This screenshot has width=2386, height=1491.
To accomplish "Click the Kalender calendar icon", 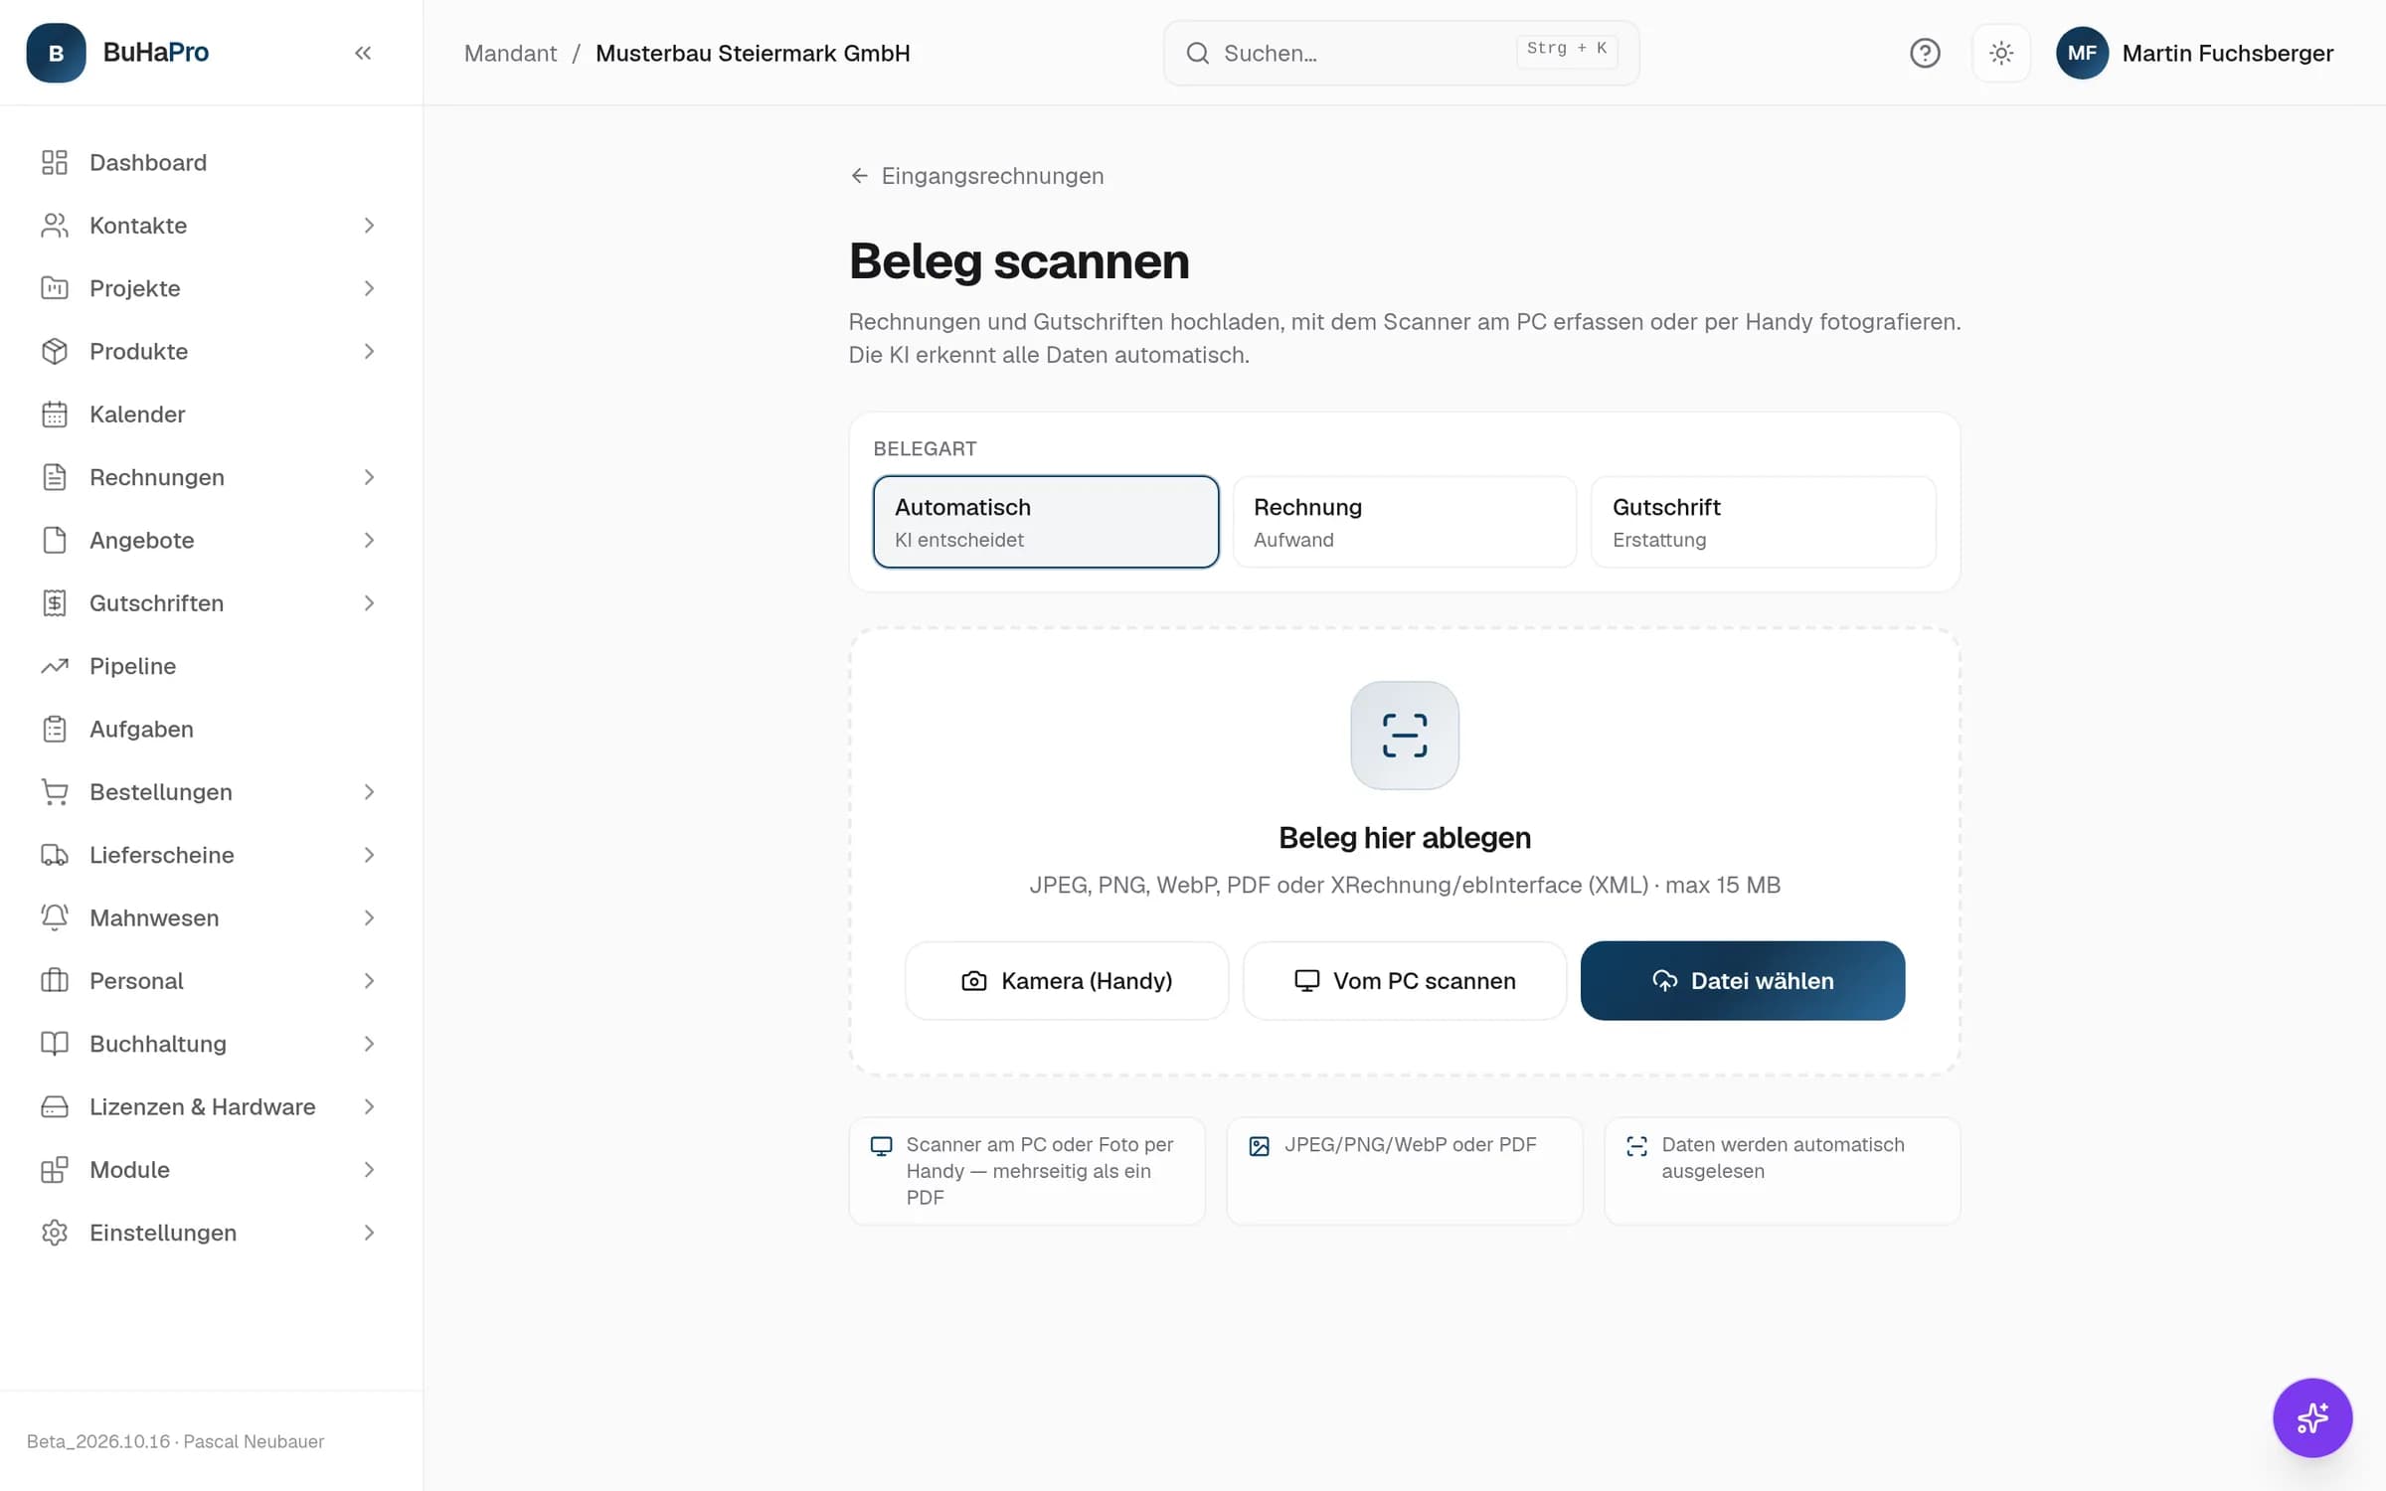I will pos(55,414).
